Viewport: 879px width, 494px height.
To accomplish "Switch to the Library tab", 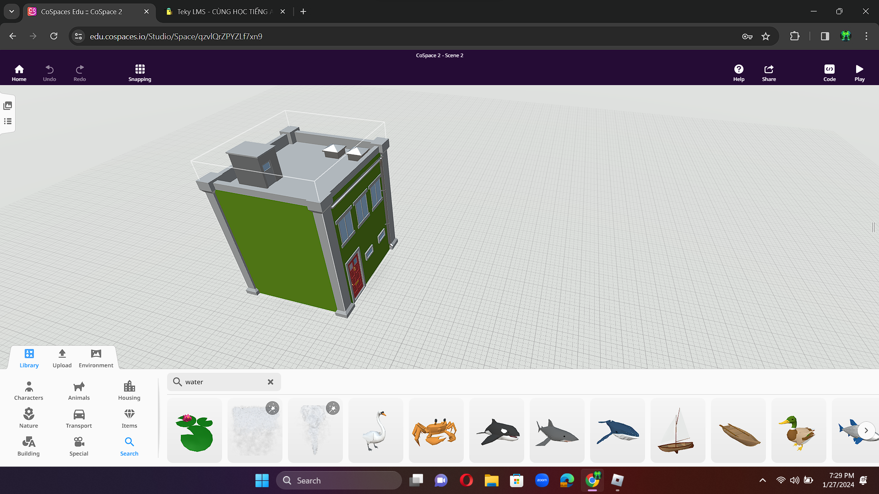I will click(29, 359).
